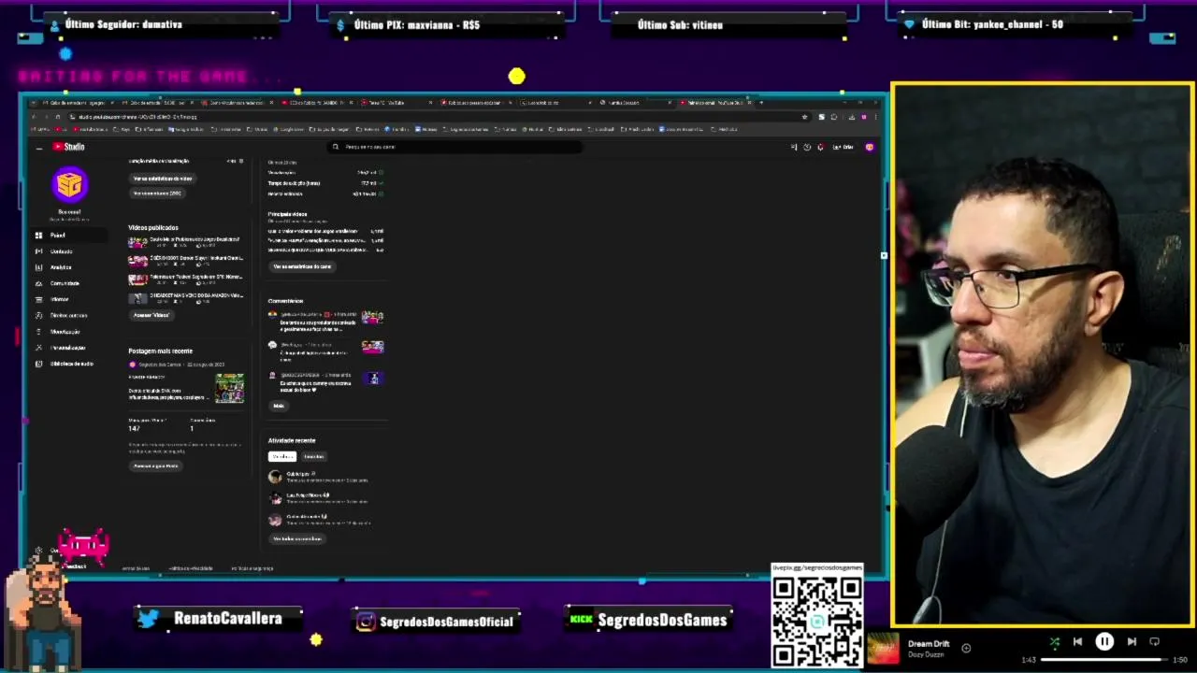Click the Kick SegredosDosGames label
Image resolution: width=1197 pixels, height=673 pixels.
pyautogui.click(x=662, y=621)
